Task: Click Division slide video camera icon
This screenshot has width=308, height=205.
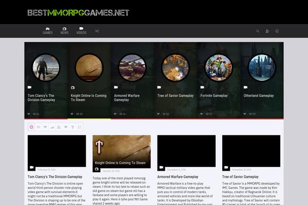Action: point(29,87)
